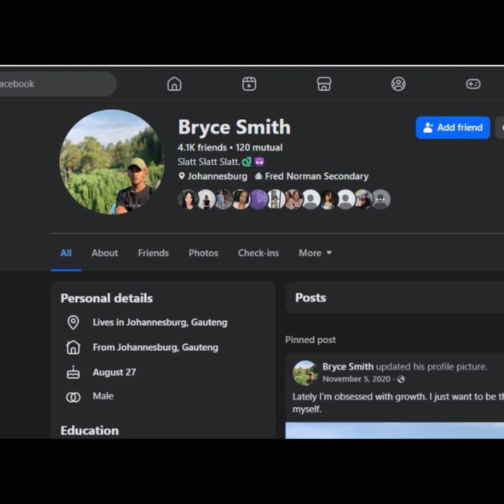This screenshot has width=504, height=504.
Task: Switch to the About tab
Action: [105, 253]
